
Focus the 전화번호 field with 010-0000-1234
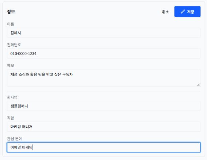[x=103, y=53]
